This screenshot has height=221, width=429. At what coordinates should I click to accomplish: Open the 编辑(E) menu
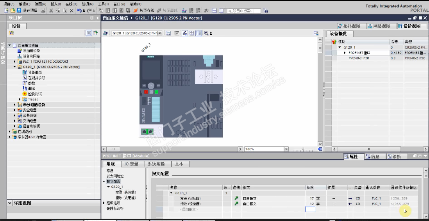[25, 4]
